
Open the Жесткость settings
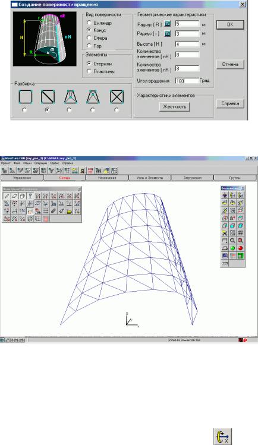174,107
